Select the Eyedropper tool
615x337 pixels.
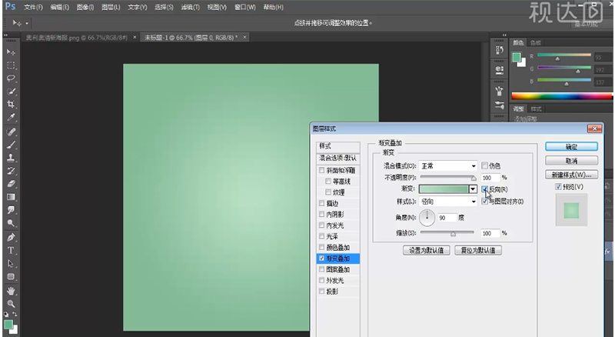point(11,118)
